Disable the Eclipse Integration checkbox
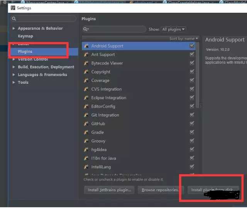Image resolution: width=247 pixels, height=208 pixels. pos(192,98)
